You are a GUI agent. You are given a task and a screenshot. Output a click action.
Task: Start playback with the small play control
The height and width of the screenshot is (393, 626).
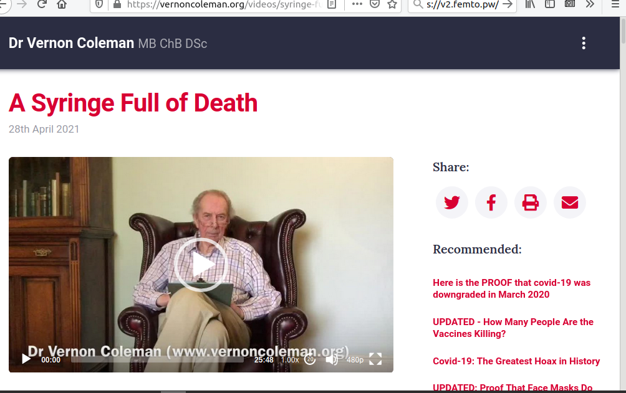click(x=26, y=359)
